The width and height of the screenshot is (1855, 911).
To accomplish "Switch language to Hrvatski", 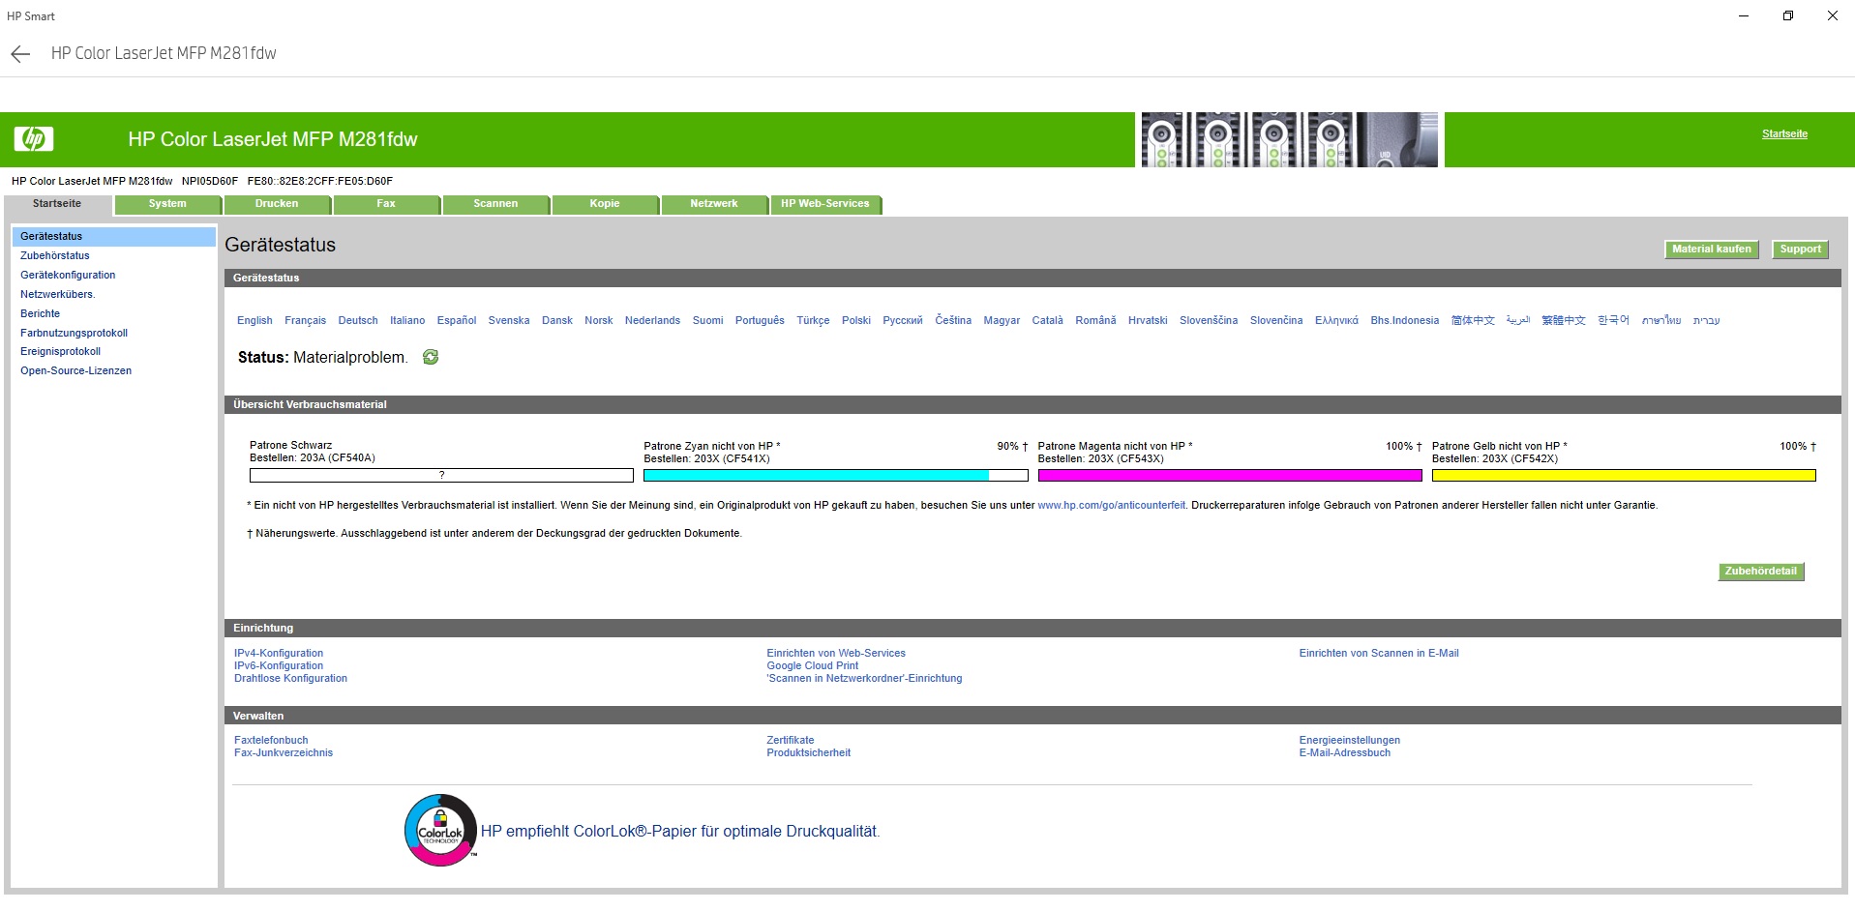I will (x=1148, y=320).
